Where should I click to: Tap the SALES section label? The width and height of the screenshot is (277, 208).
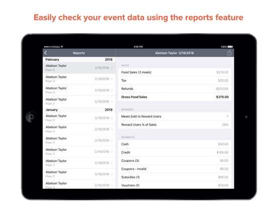[x=125, y=65]
